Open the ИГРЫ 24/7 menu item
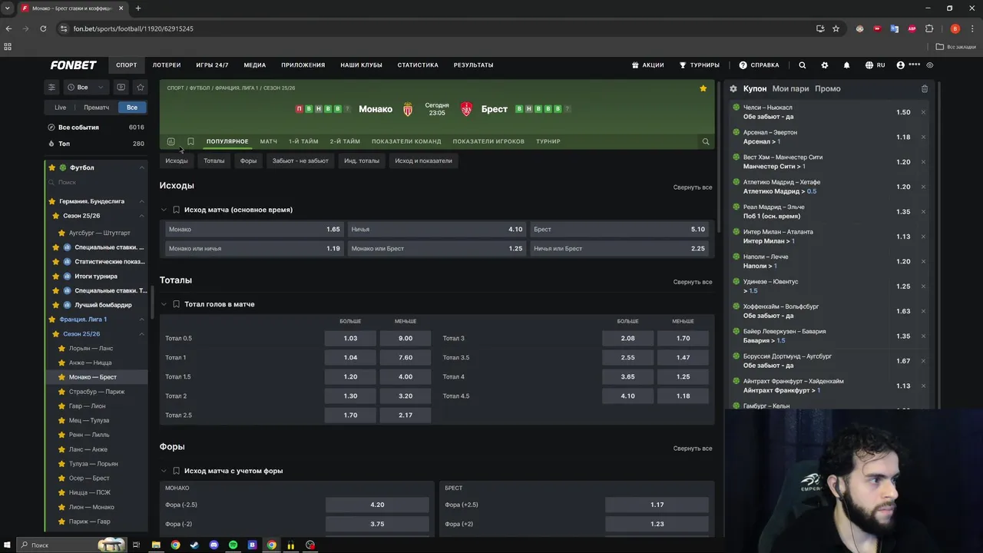Viewport: 983px width, 553px height. click(x=212, y=65)
